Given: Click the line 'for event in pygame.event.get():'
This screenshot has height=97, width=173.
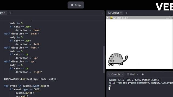Looking at the screenshot, I should click(x=26, y=86).
